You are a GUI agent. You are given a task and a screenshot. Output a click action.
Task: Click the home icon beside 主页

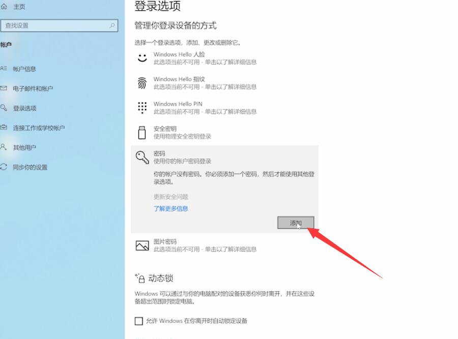point(4,7)
